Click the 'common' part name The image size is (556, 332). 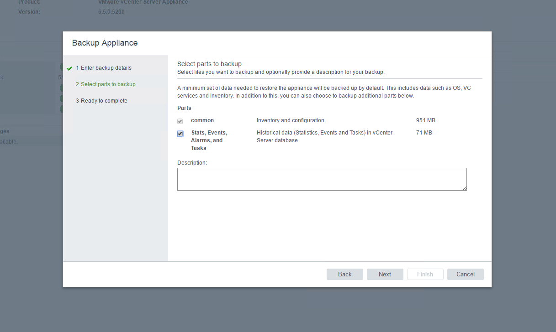(202, 120)
